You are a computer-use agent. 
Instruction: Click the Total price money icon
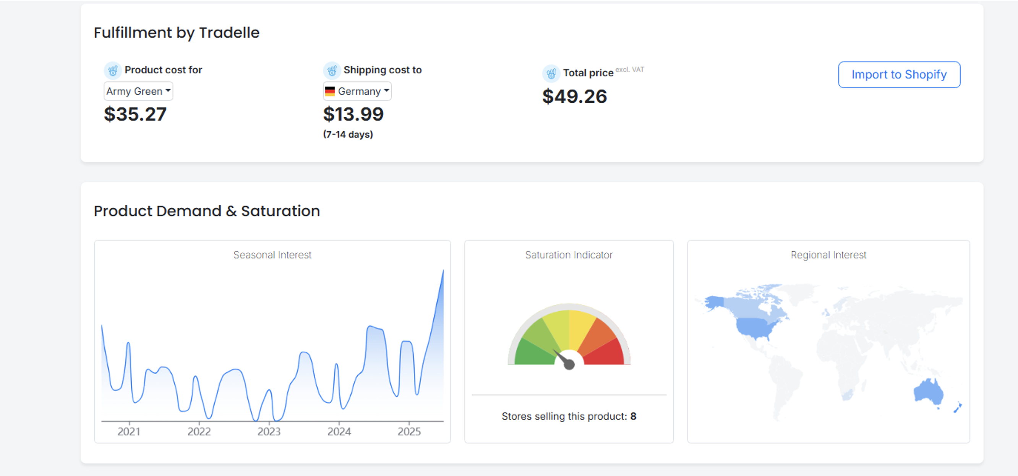551,73
